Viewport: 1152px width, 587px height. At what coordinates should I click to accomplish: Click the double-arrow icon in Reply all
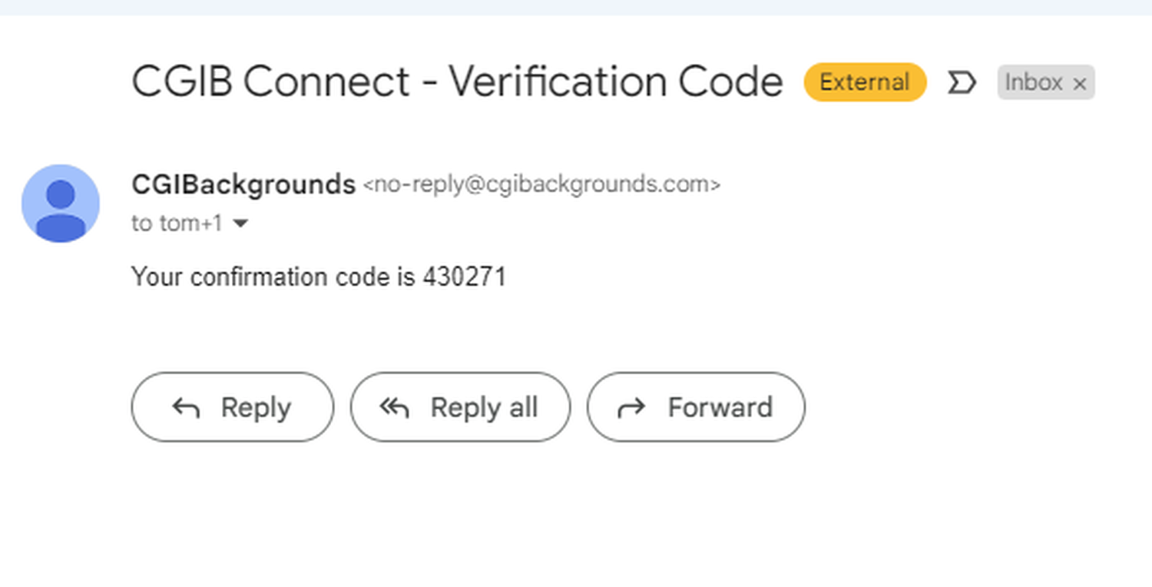coord(395,408)
